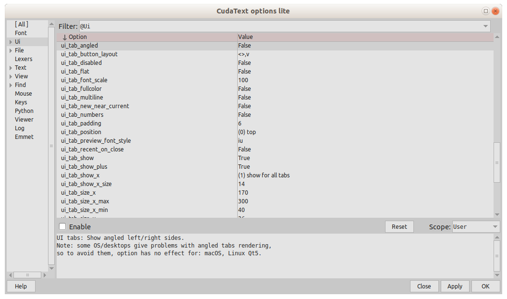Open the Help button
The width and height of the screenshot is (507, 299).
pos(21,286)
